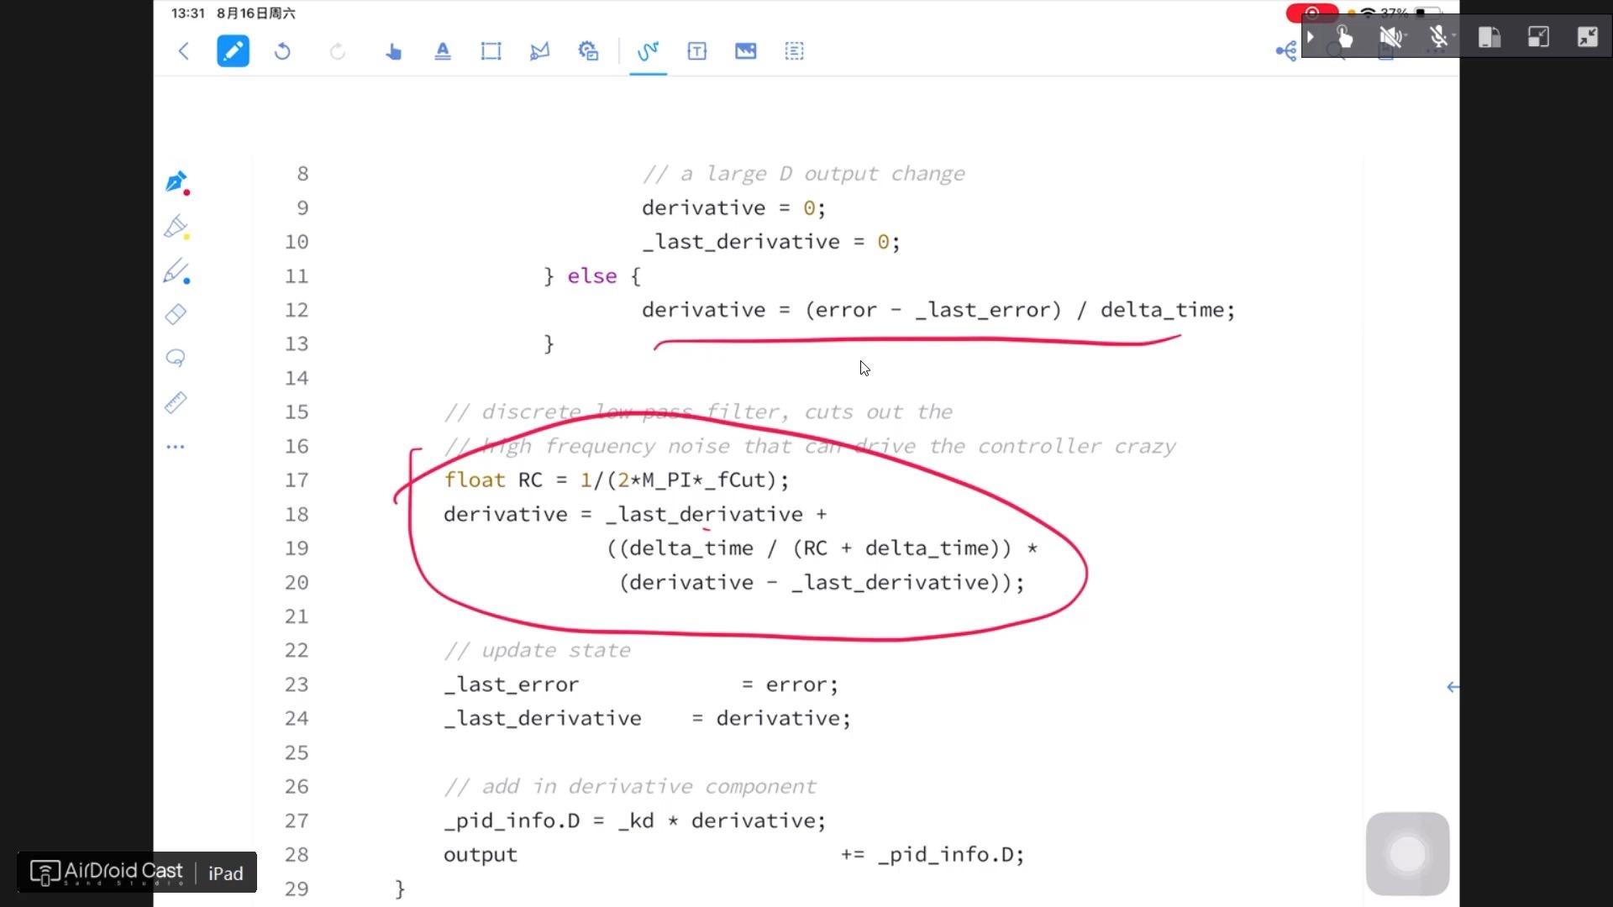1613x907 pixels.
Task: Click the undo arrow icon
Action: coord(282,51)
